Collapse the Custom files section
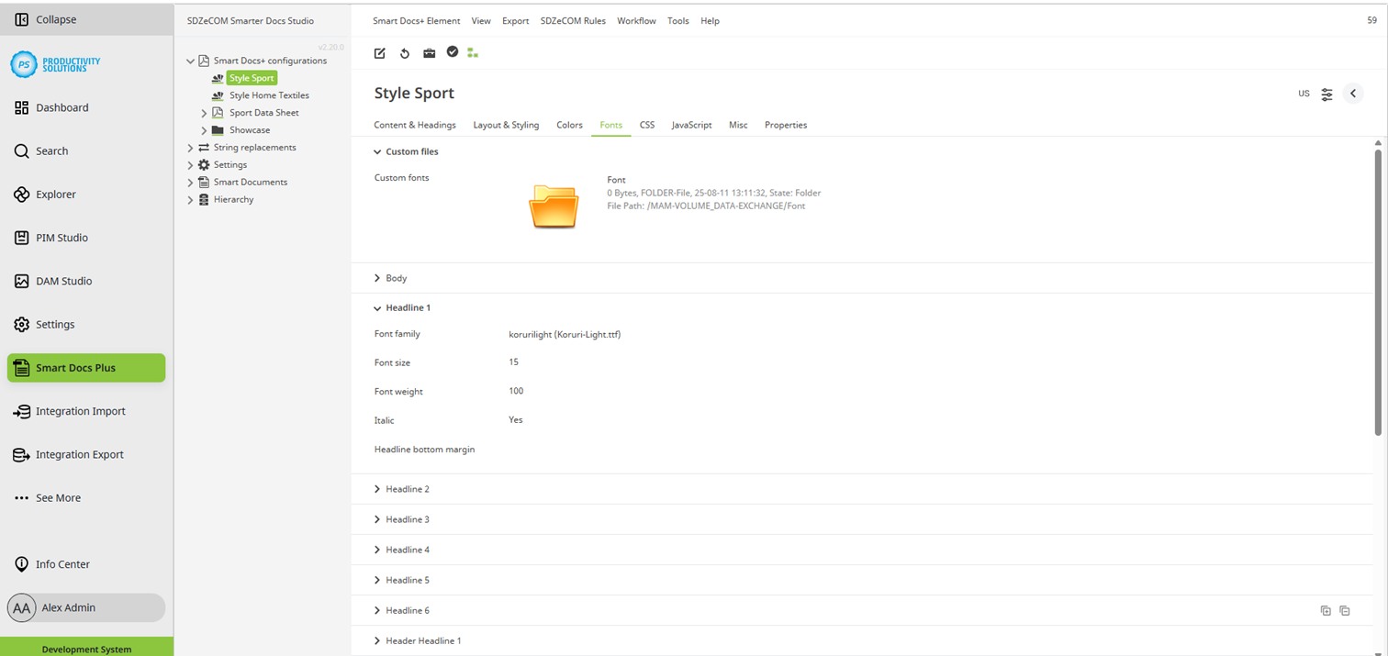 pos(377,152)
